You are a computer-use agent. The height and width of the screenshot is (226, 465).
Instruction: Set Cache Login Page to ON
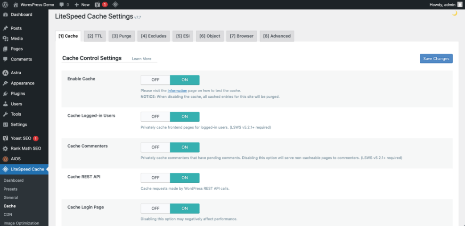(185, 208)
